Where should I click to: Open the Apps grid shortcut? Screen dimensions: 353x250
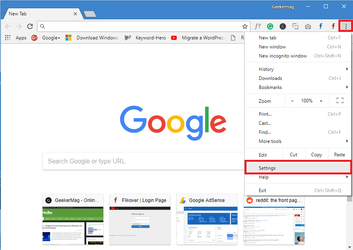tap(15, 38)
